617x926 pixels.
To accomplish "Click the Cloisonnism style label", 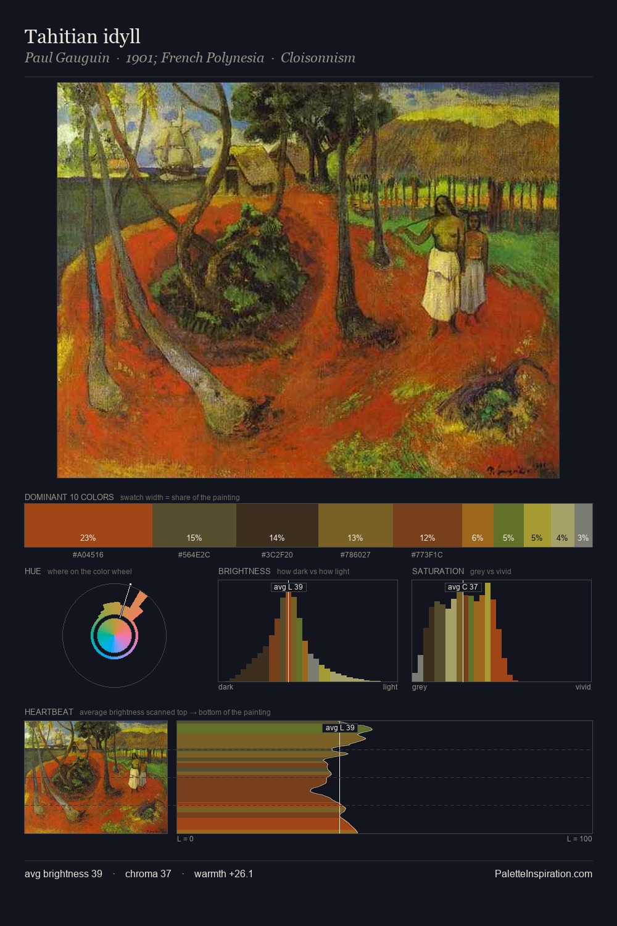I will click(x=318, y=58).
